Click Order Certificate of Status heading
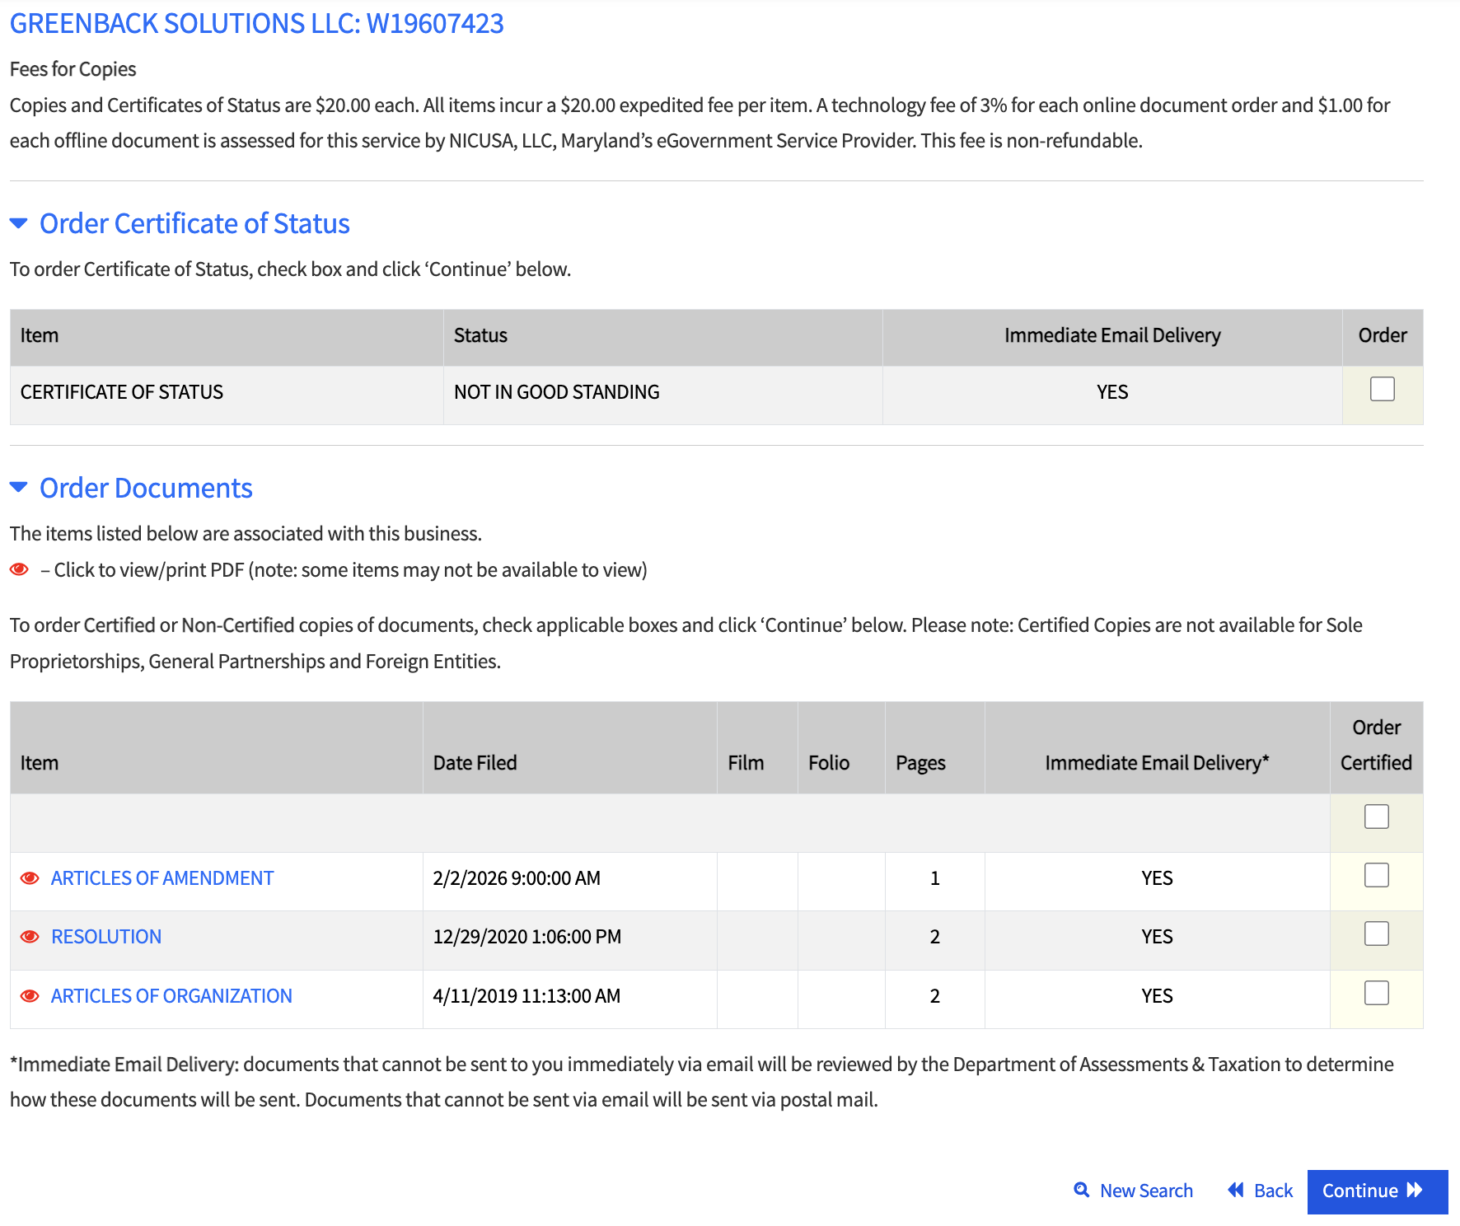Viewport: 1460px width, 1226px height. (x=194, y=223)
